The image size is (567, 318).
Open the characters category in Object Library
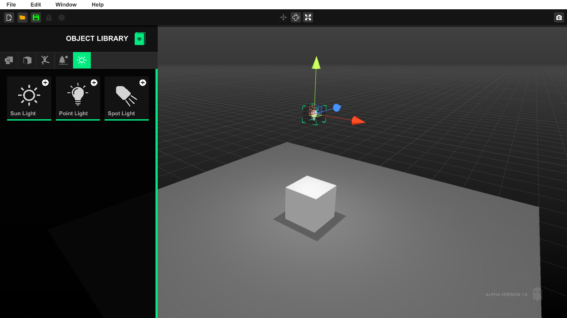click(x=45, y=60)
